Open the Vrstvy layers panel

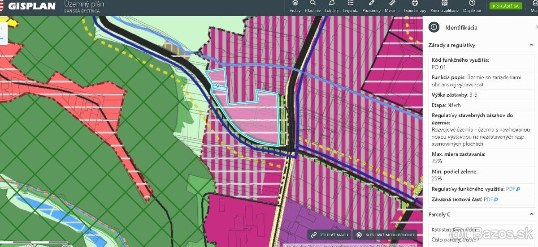[x=295, y=6]
